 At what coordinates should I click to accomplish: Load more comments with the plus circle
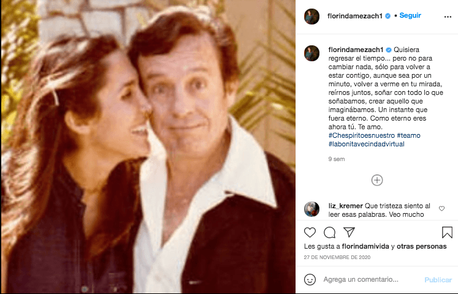pos(377,180)
